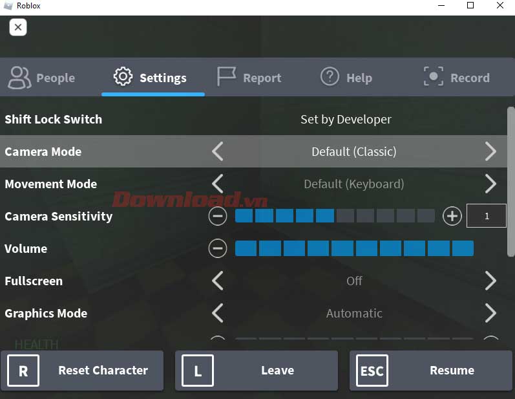Click the 'Camera Mode' label
This screenshot has height=399, width=515.
coord(43,151)
